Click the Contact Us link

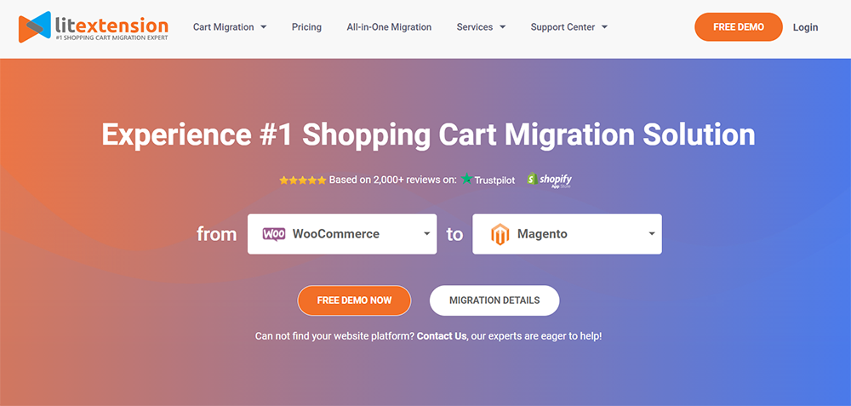[441, 336]
